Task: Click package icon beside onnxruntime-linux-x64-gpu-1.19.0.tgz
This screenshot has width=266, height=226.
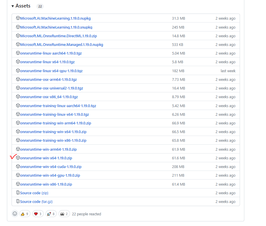Action: point(18,71)
